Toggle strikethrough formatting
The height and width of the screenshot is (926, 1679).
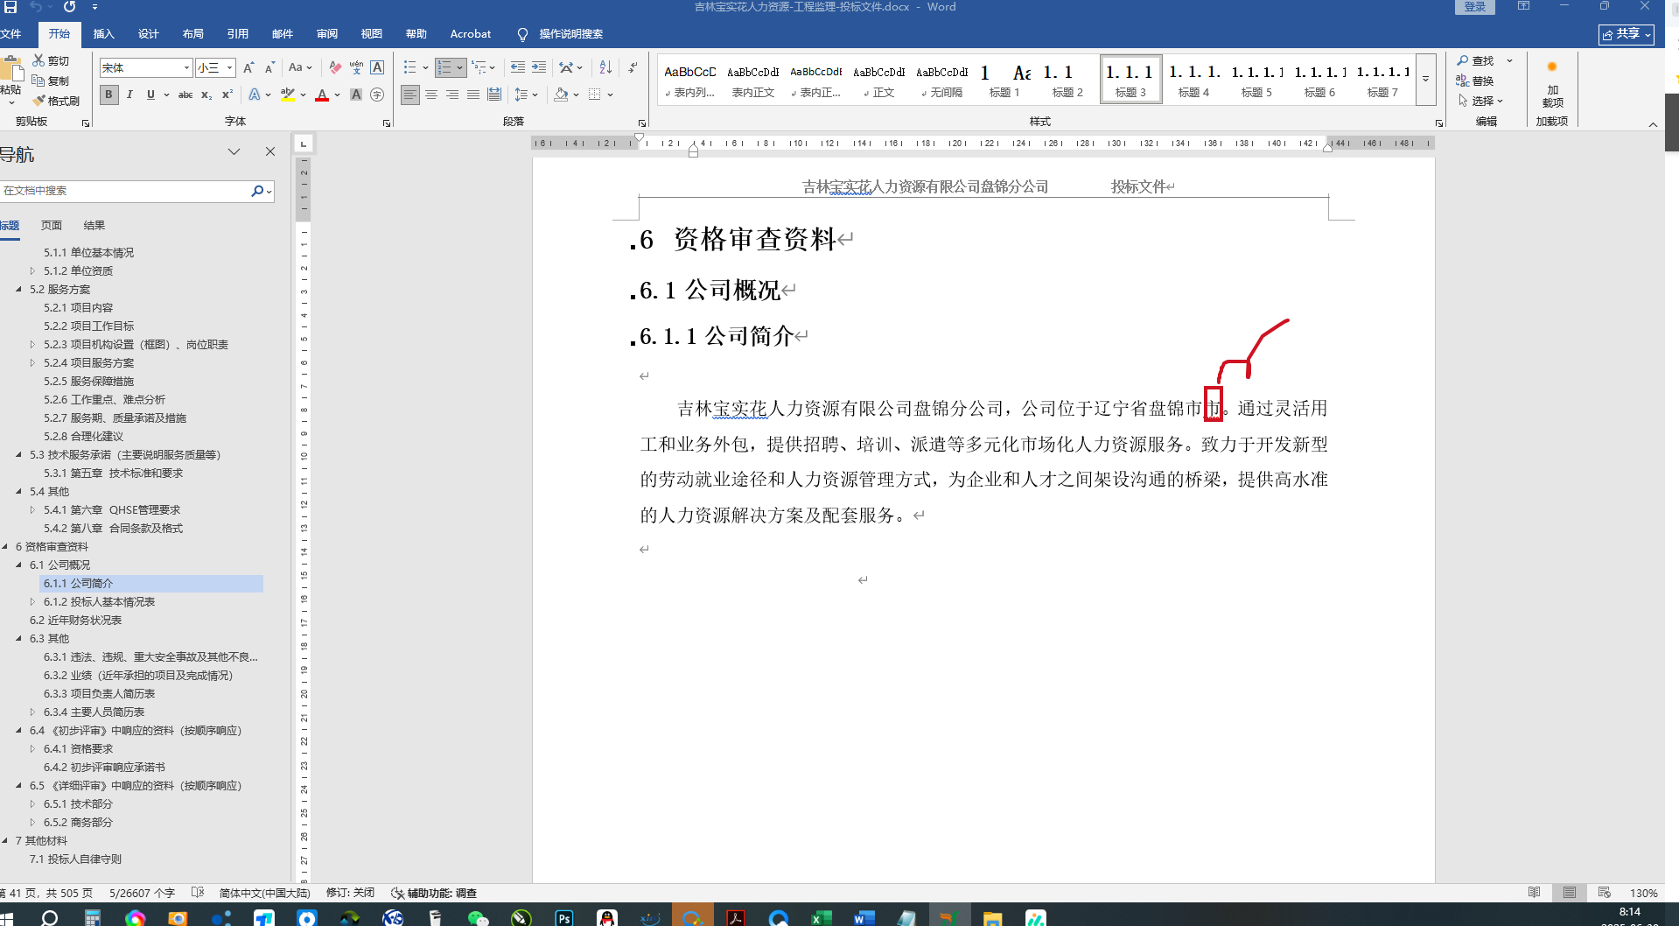click(185, 95)
